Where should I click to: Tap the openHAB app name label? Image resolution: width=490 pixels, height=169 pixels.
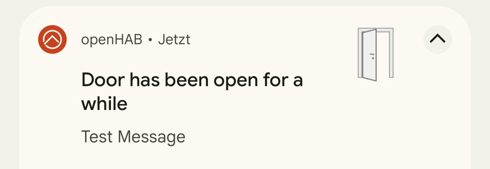coord(112,40)
